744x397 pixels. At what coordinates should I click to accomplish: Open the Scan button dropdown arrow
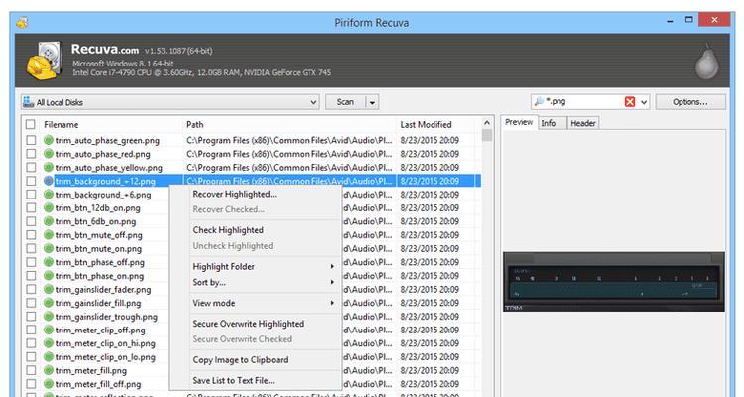372,102
